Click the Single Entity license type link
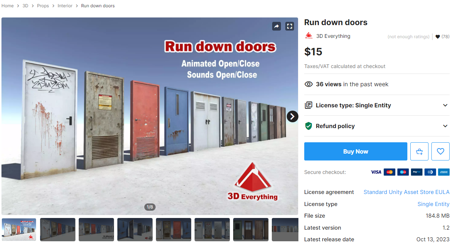458x246 pixels. click(434, 204)
